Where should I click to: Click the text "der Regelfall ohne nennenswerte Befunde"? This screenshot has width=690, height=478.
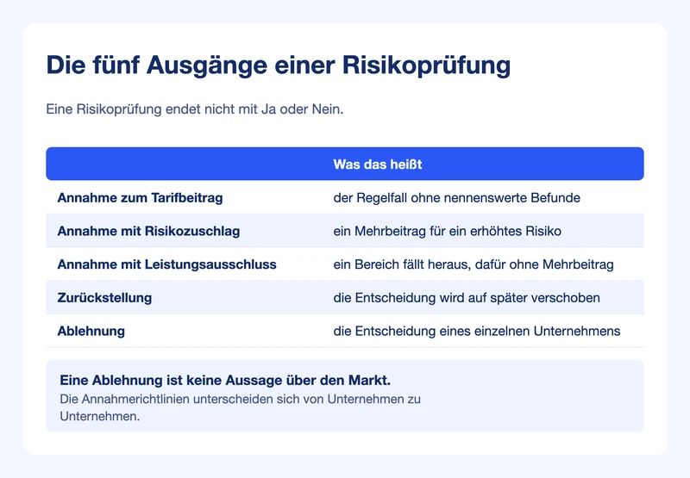point(457,198)
